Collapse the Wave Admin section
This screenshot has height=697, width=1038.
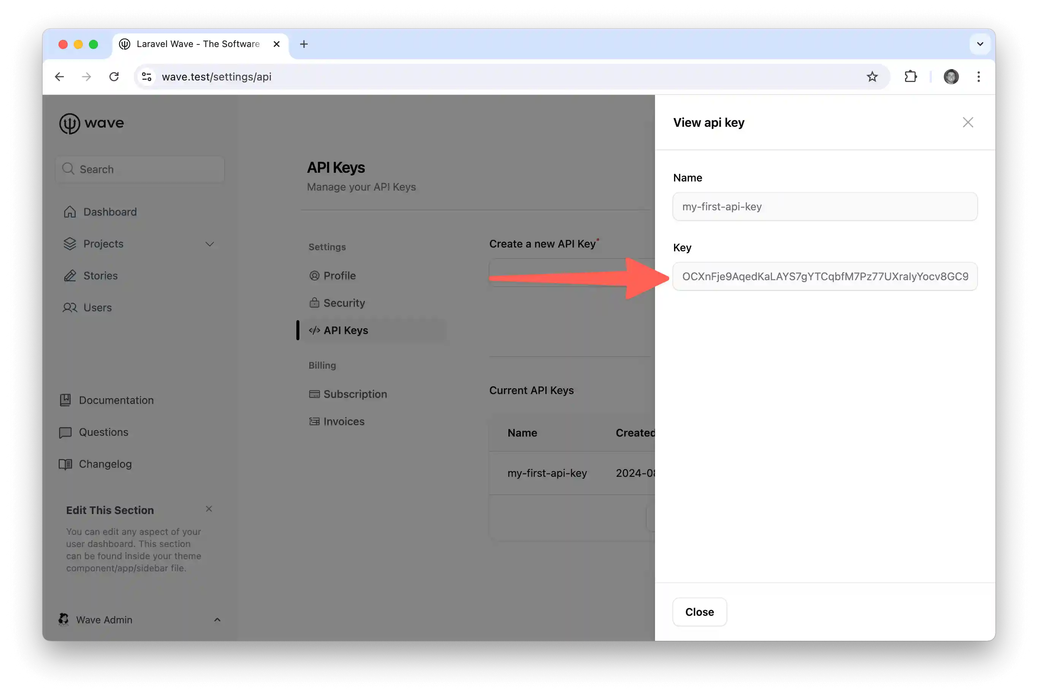[217, 619]
